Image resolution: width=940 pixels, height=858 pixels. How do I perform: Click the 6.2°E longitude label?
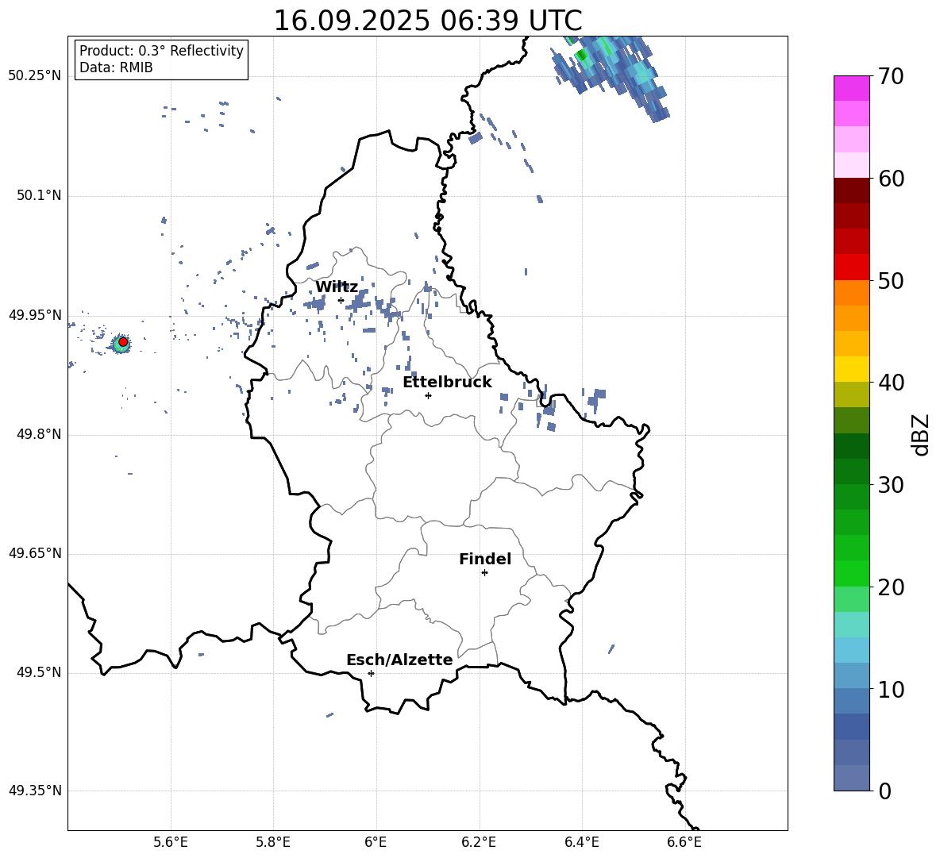click(479, 842)
